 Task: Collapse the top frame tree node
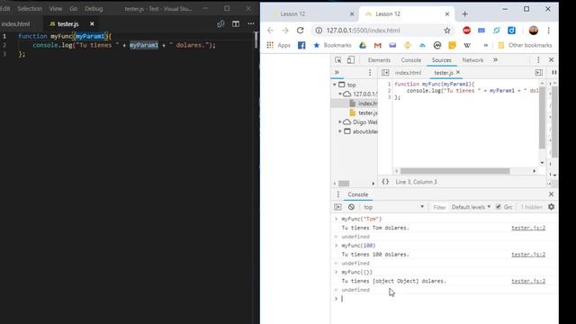point(335,85)
